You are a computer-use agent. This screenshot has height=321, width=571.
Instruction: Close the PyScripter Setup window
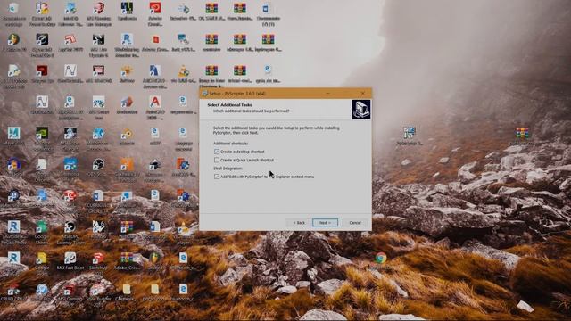click(363, 93)
